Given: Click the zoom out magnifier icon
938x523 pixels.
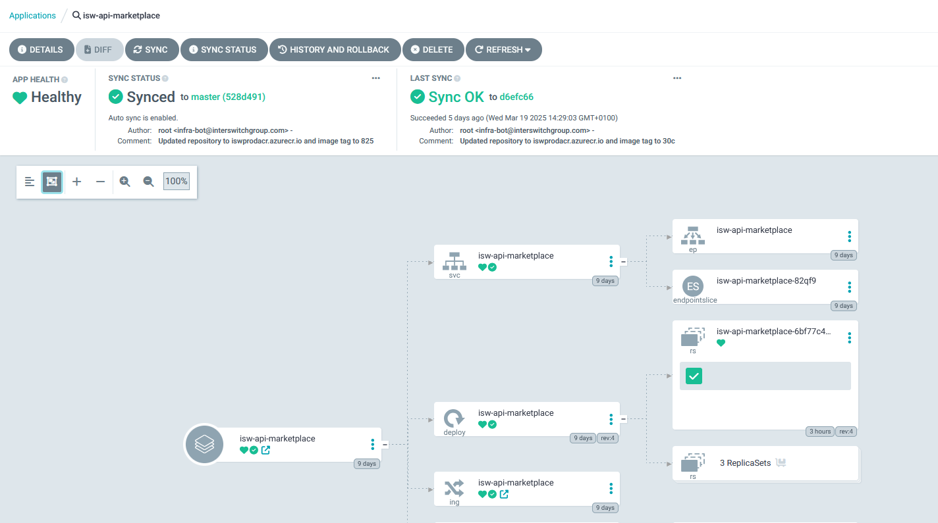Looking at the screenshot, I should point(149,182).
